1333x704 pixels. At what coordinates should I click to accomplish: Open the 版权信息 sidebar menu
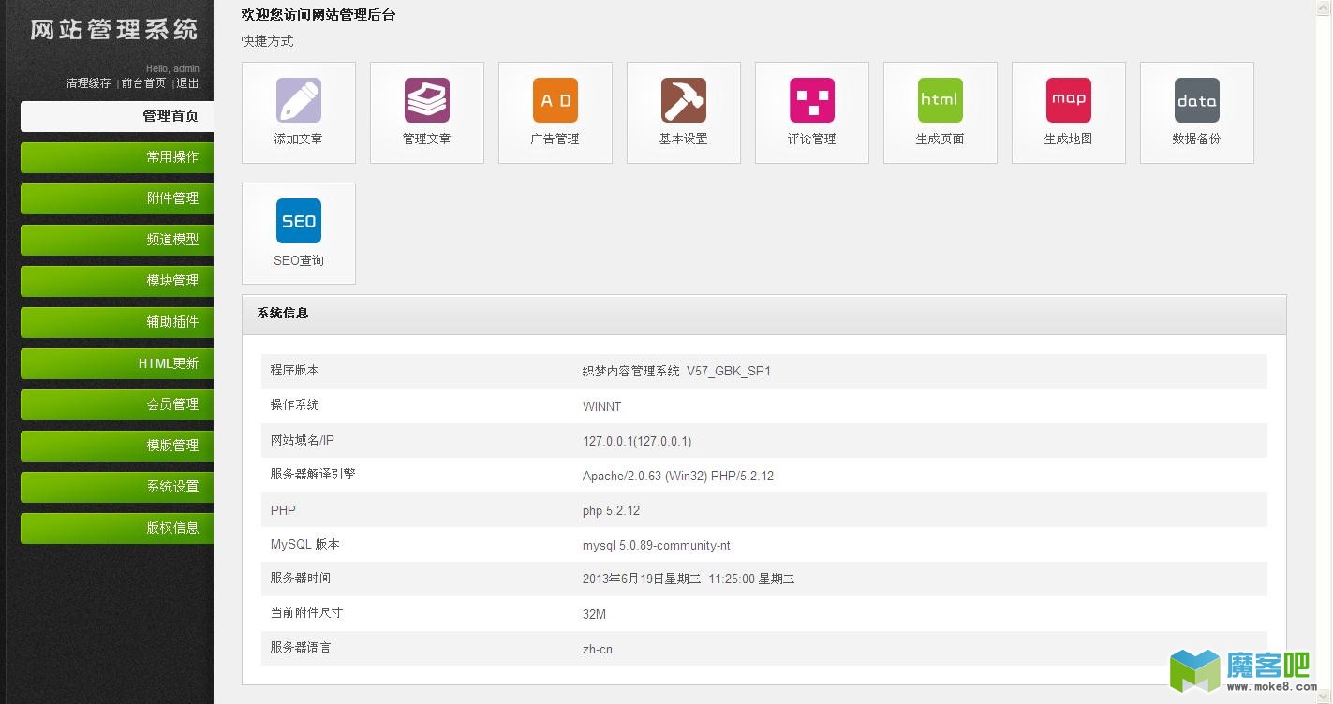(117, 528)
